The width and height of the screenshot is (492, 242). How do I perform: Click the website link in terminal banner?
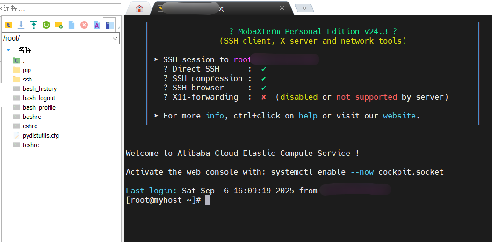(399, 116)
